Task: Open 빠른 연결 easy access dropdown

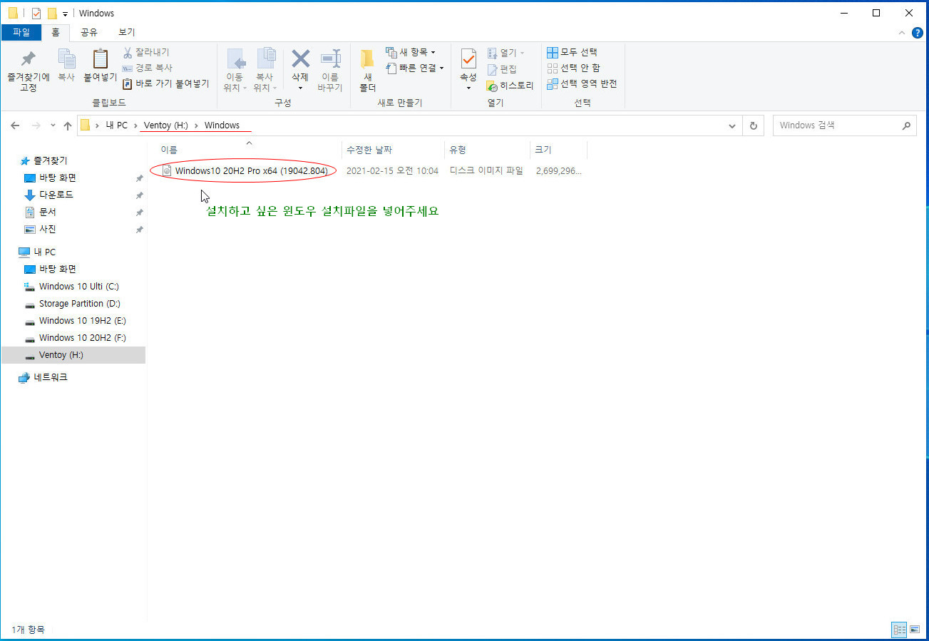Action: pos(415,68)
